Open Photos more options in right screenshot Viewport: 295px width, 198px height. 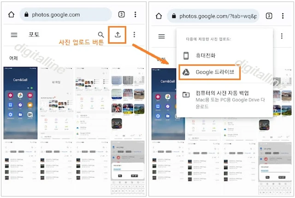coord(282,36)
